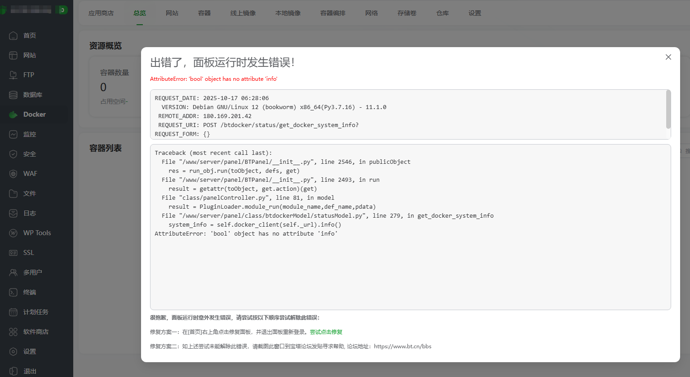690x377 pixels.
Task: Click the monitoring chart icon
Action: (x=13, y=134)
